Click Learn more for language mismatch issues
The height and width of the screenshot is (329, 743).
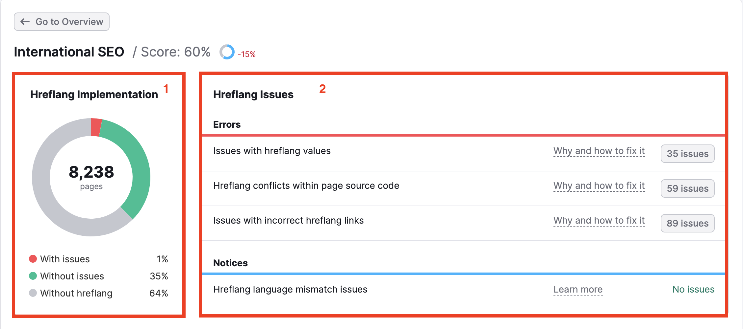coord(578,290)
